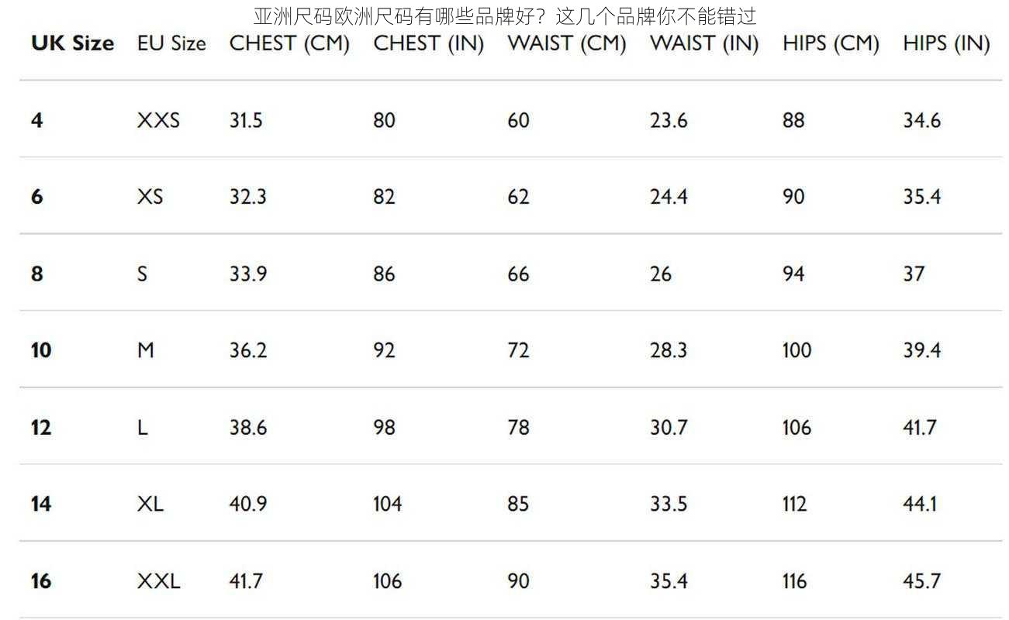Click hips value 45.7 cell

tap(921, 580)
